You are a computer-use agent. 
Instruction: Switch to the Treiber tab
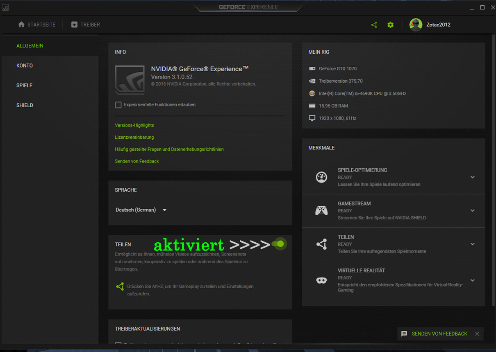coord(85,25)
